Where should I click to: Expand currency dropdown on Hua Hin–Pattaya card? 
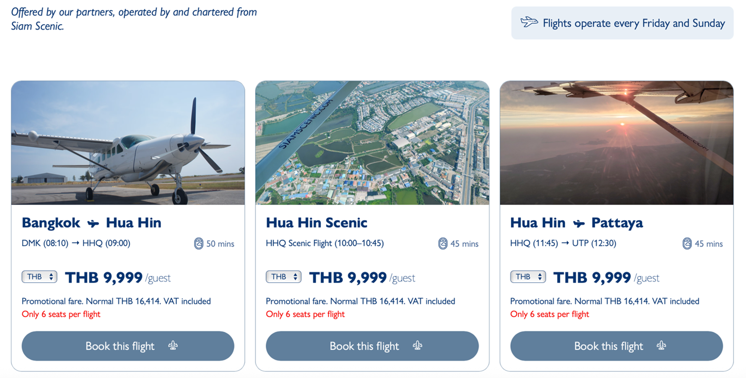[528, 277]
